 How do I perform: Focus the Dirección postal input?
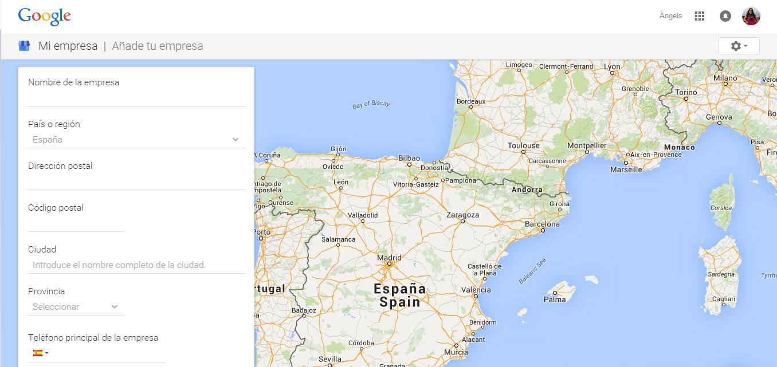[x=136, y=181]
